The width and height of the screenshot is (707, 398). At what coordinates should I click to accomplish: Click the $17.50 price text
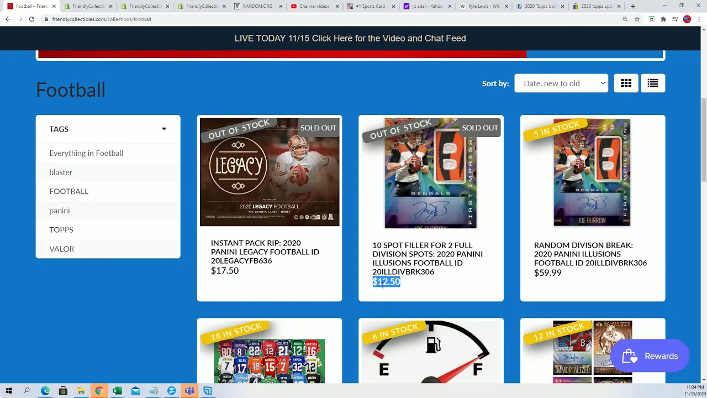[x=225, y=270]
